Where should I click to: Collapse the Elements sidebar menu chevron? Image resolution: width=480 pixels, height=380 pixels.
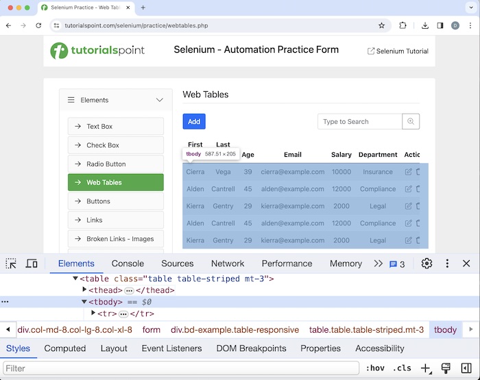(160, 100)
